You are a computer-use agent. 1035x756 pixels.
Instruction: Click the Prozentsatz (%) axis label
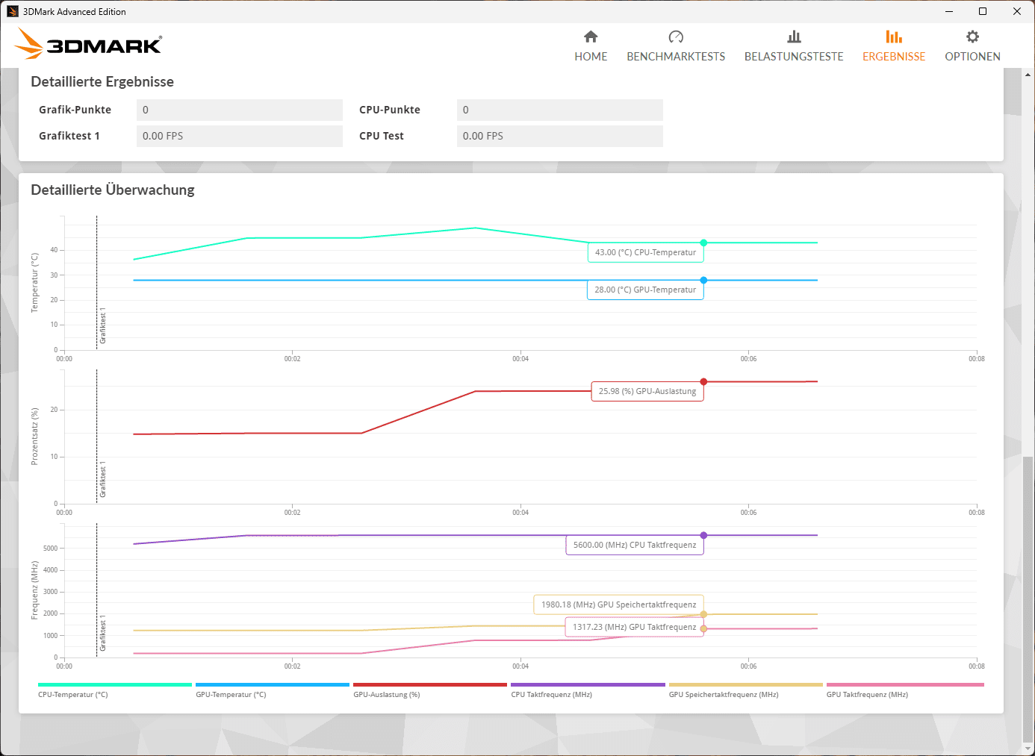tap(34, 437)
